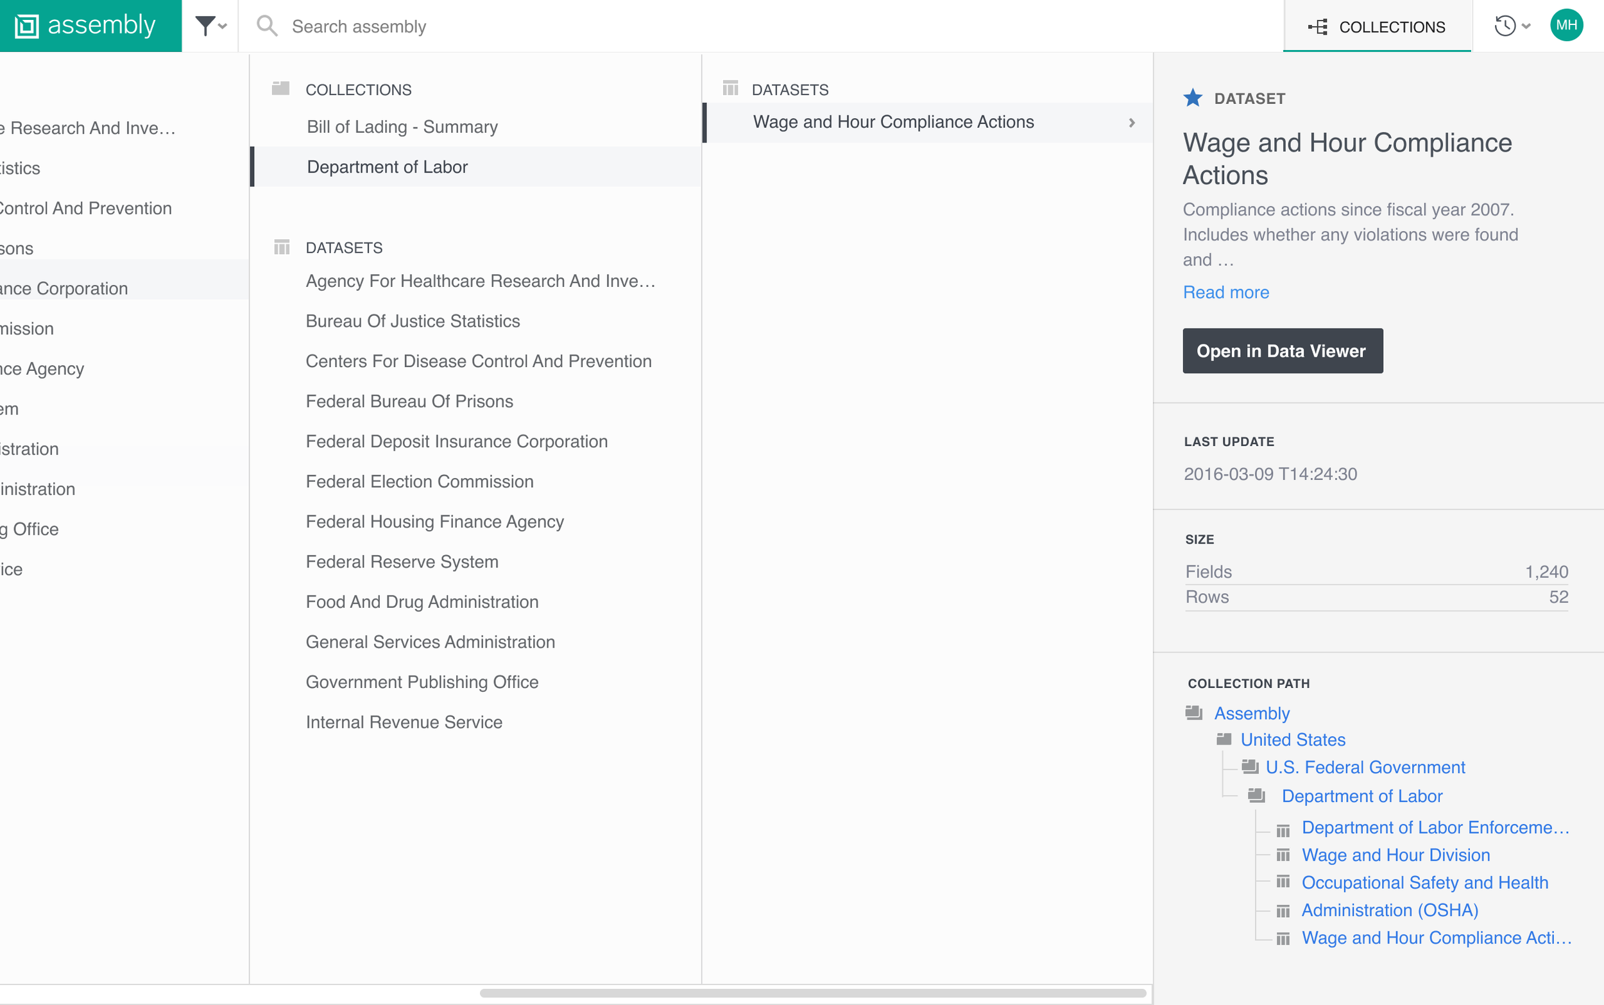Open Wage and Hour Division path link
Image resolution: width=1604 pixels, height=1005 pixels.
point(1395,855)
